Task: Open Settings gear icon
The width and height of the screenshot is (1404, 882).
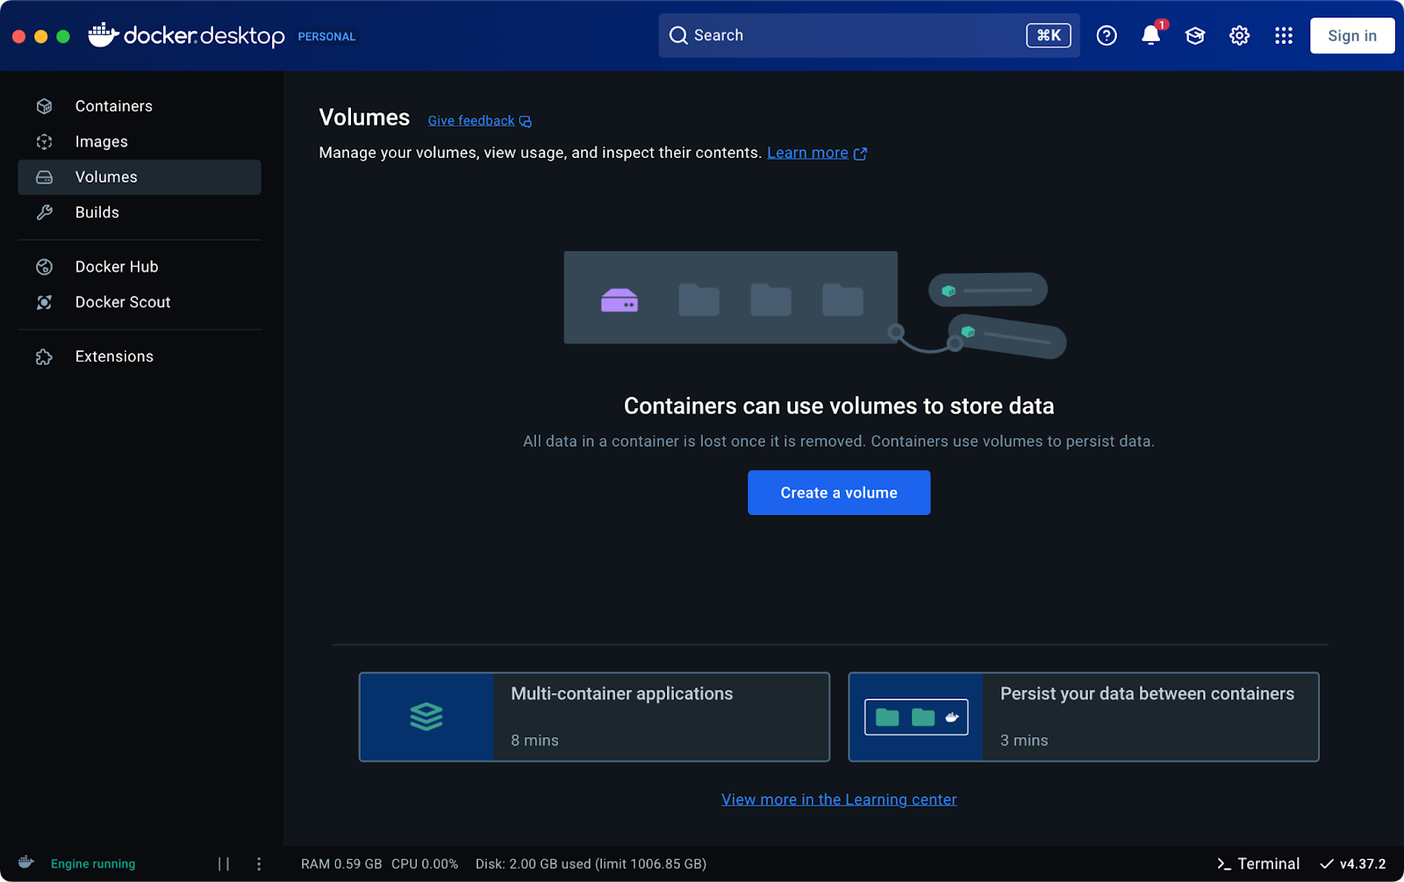Action: (x=1239, y=36)
